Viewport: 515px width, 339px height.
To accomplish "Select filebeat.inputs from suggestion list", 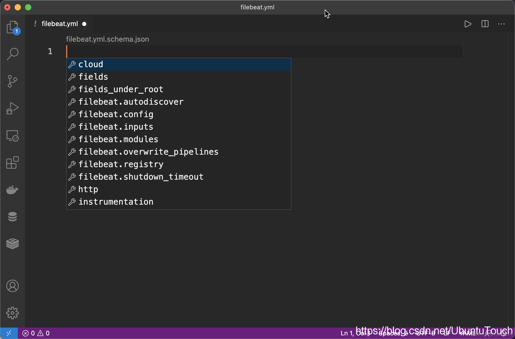I will point(116,127).
